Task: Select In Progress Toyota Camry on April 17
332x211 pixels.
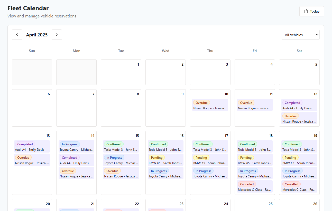Action: point(210,174)
